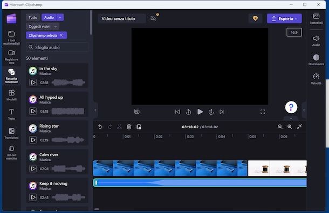
Task: Open 16:9 aspect ratio selector
Action: tap(294, 32)
